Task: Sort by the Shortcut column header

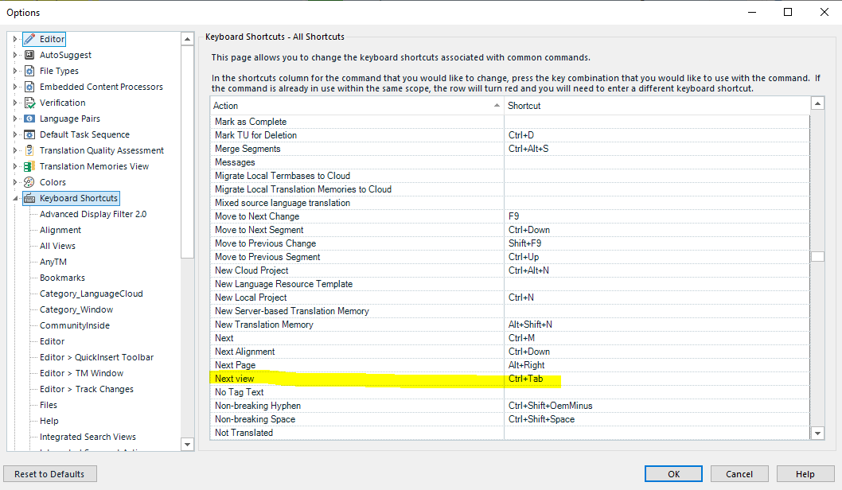Action: 657,106
